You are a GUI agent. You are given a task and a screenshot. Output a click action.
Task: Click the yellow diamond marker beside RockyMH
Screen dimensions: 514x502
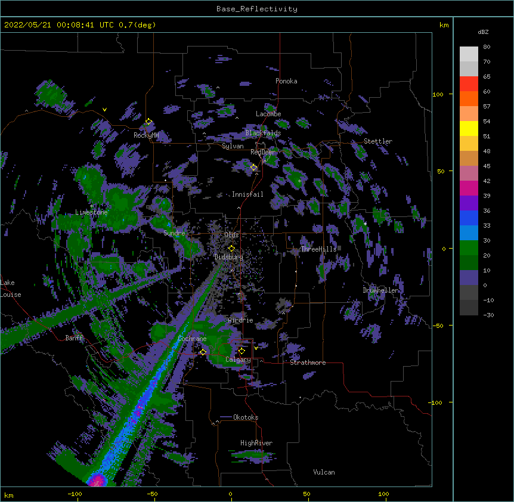coord(148,122)
